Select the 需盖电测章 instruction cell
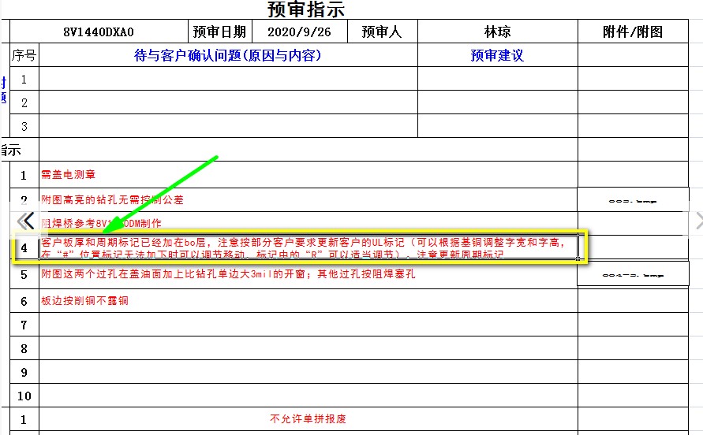Screen dimensions: 703x435 coord(308,175)
